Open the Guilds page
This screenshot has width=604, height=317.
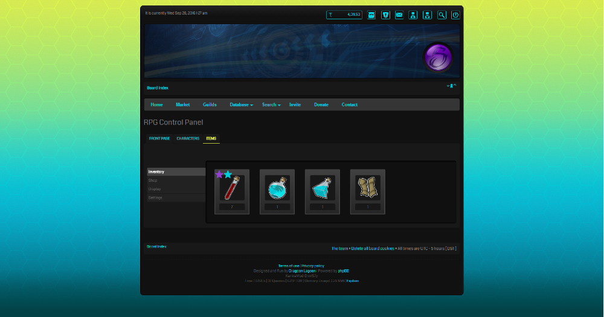210,105
